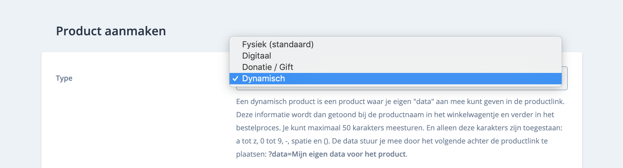Click "En alleen deze karakters zijn toegestaan" text
Screen dimensions: 623x168
pyautogui.click(x=494, y=128)
